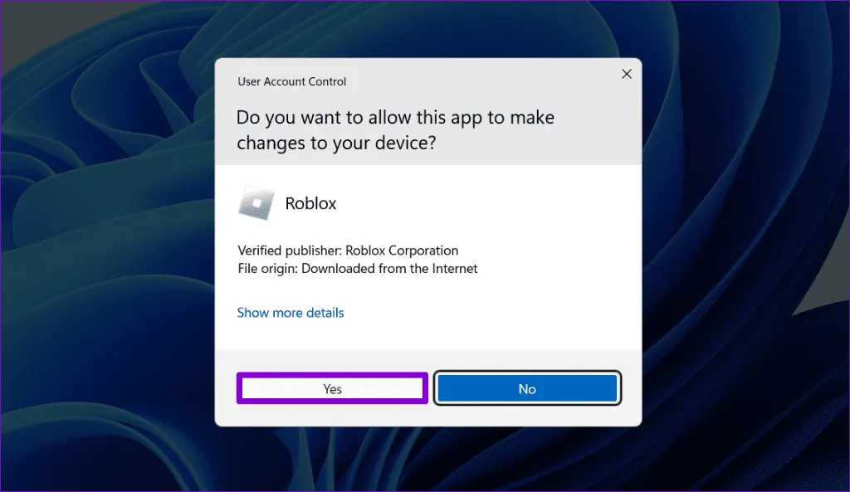The image size is (850, 492).
Task: Close the User Account Control dialog
Action: coord(627,74)
